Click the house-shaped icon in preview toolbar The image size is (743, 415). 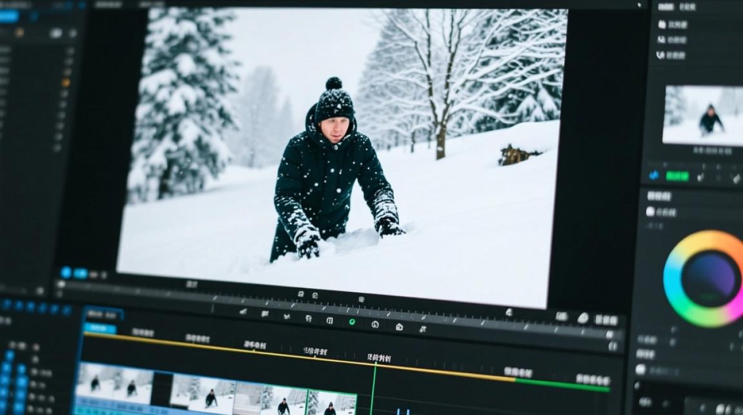[399, 326]
